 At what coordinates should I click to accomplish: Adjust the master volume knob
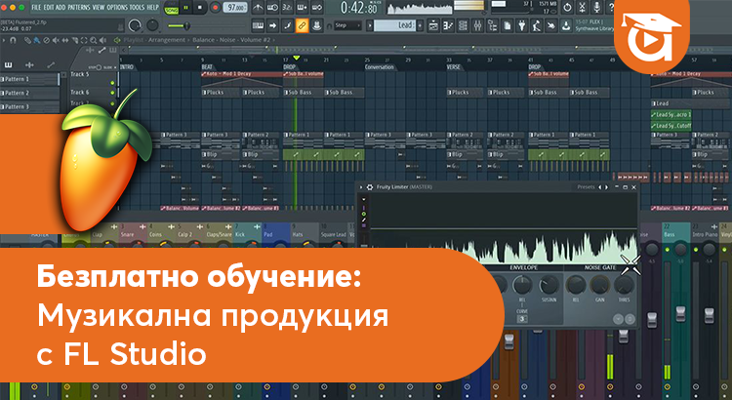135,25
